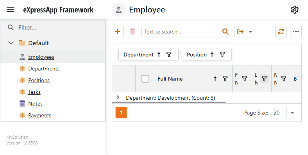Click the Payments question-badge icon

click(x=22, y=115)
